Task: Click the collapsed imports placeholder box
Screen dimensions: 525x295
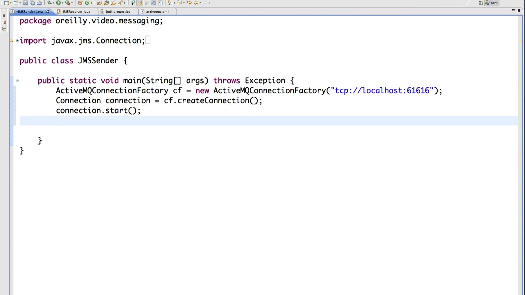Action: [x=148, y=40]
